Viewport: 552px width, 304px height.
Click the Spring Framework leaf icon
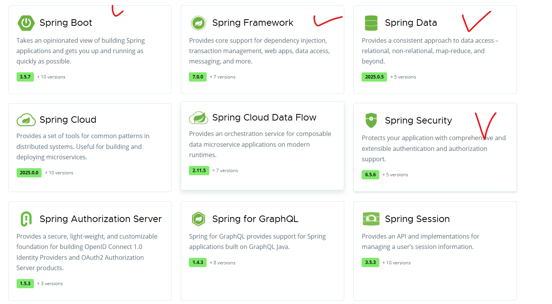coord(199,23)
